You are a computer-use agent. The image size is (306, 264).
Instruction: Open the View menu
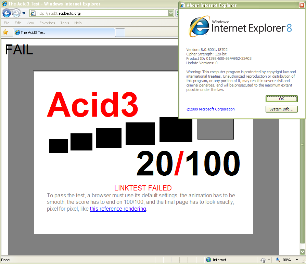click(x=30, y=23)
